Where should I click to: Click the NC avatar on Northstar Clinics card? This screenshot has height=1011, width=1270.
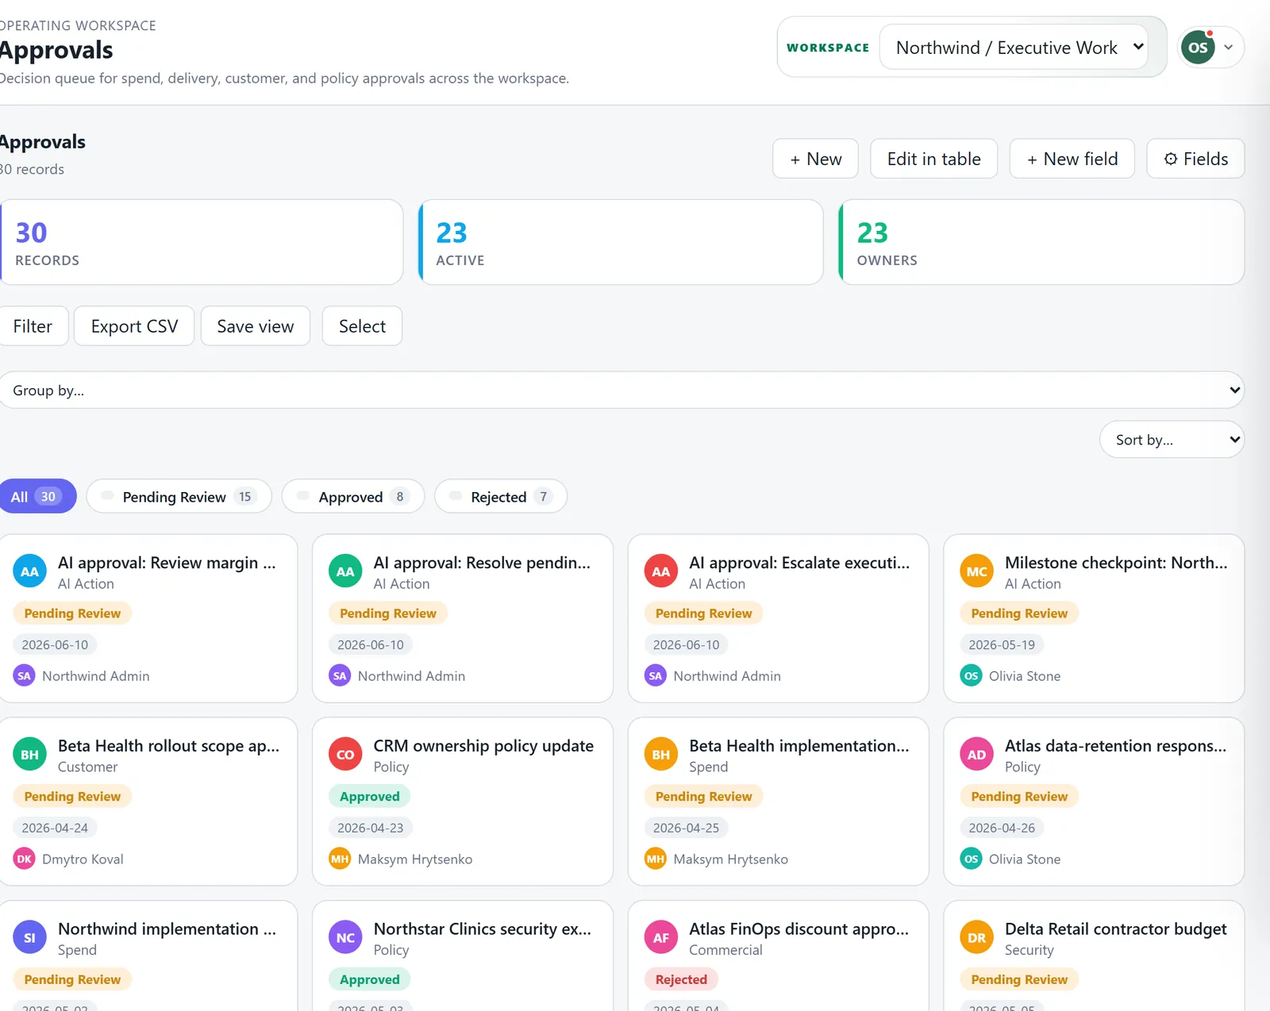[345, 938]
